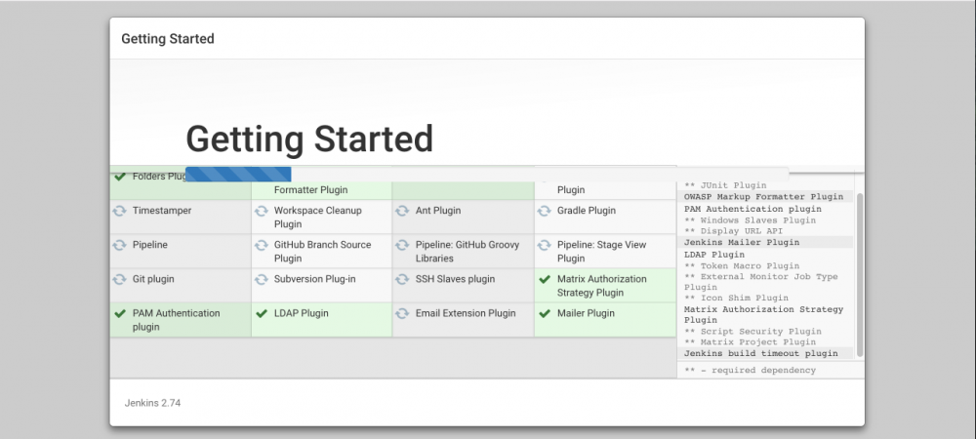Click the checkmark beside PAM Authentication plugin
Screen dimensions: 976x439
[x=119, y=313]
